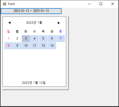Select day 9 in calendar
Viewport: 119px width, 107px height.
point(17,46)
